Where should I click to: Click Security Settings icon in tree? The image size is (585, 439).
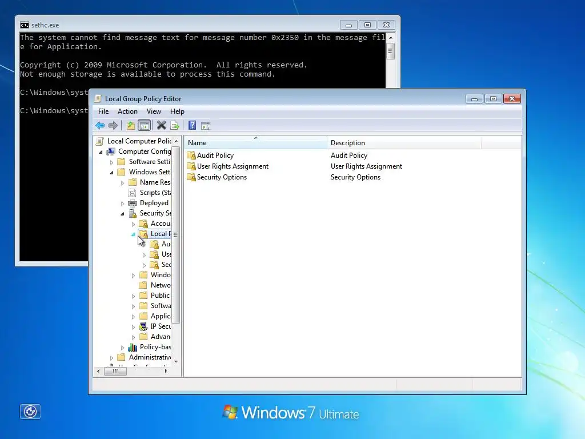(133, 213)
